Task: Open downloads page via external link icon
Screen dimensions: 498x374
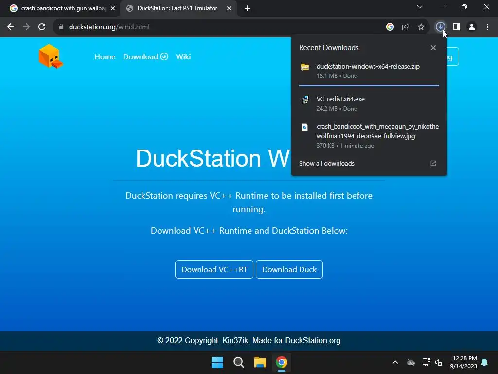Action: pyautogui.click(x=433, y=163)
